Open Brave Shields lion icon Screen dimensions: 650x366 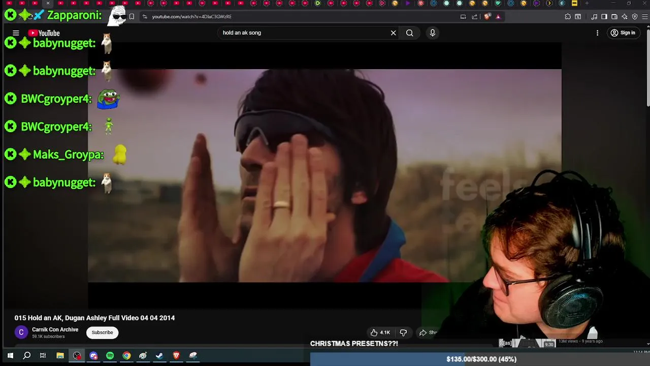click(487, 17)
